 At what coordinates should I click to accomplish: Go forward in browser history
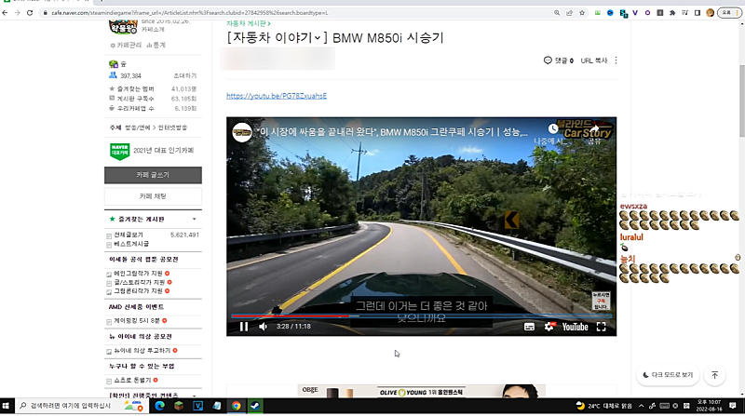[x=18, y=13]
